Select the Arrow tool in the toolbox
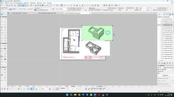This screenshot has width=174, height=97. (2, 14)
